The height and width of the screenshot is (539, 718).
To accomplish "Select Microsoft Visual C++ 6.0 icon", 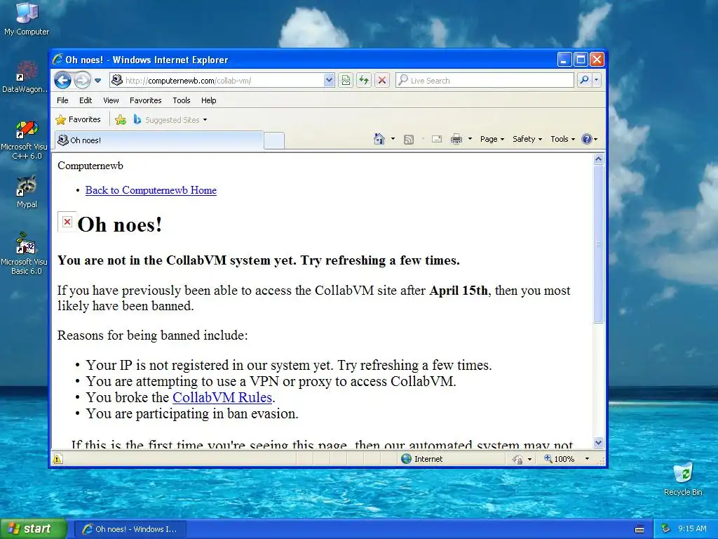I will (26, 140).
